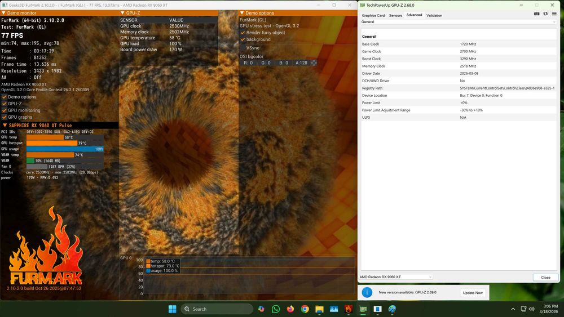Viewport: 564px width, 317px height.
Task: Disable the background render option
Action: [x=243, y=39]
